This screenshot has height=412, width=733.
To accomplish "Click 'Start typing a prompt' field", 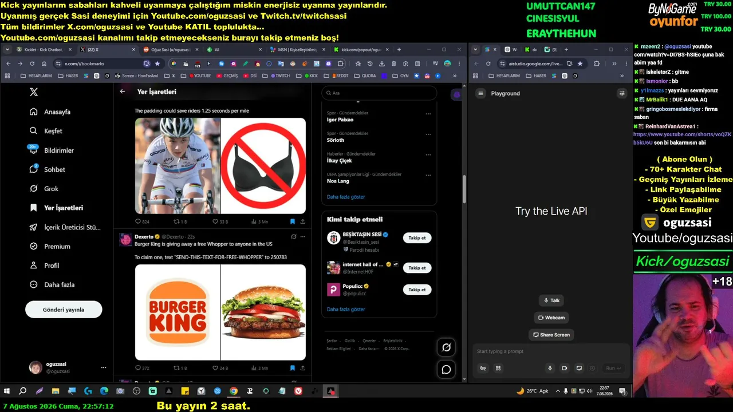I will click(x=550, y=351).
